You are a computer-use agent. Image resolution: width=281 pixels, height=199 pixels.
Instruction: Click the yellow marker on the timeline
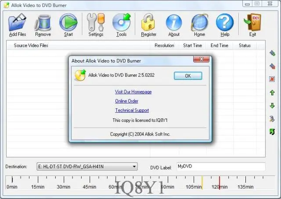tap(202, 182)
